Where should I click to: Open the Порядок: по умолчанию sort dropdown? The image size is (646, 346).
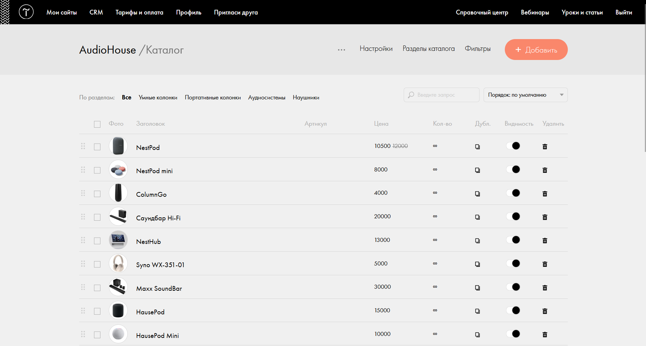point(525,95)
